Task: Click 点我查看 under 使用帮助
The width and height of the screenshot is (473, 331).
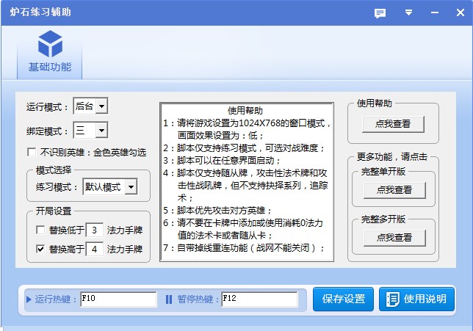Action: (x=393, y=124)
